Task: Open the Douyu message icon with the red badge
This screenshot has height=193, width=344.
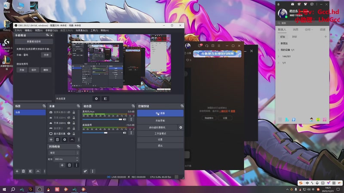Action: [200, 45]
